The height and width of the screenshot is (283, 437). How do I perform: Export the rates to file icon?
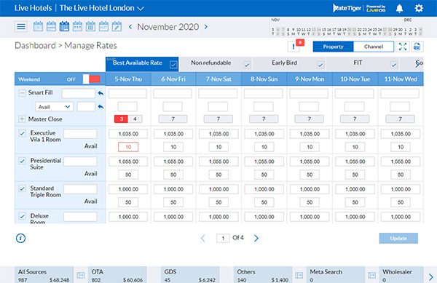coord(417,47)
